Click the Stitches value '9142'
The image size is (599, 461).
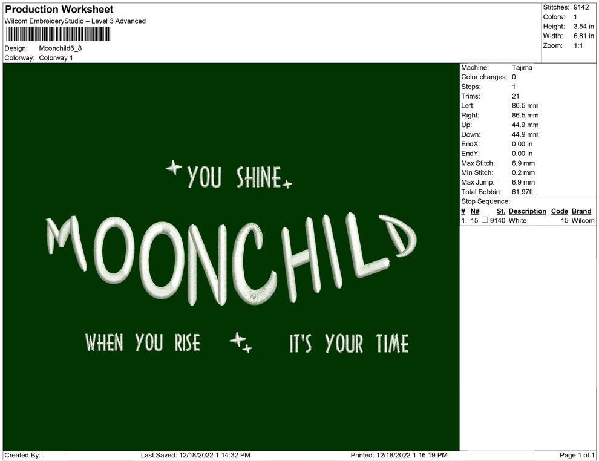(x=581, y=7)
